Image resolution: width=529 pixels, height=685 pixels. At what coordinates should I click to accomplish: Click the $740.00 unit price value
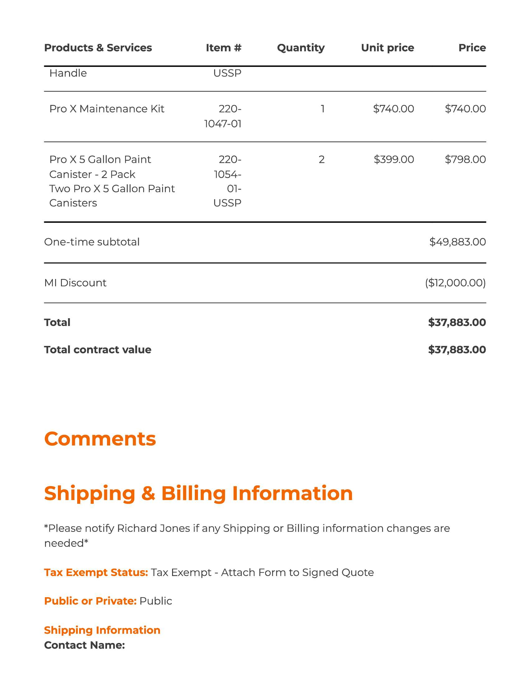pyautogui.click(x=393, y=109)
